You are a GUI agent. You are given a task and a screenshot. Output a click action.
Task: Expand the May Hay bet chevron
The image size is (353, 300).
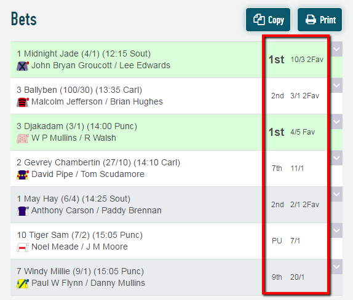pos(336,194)
